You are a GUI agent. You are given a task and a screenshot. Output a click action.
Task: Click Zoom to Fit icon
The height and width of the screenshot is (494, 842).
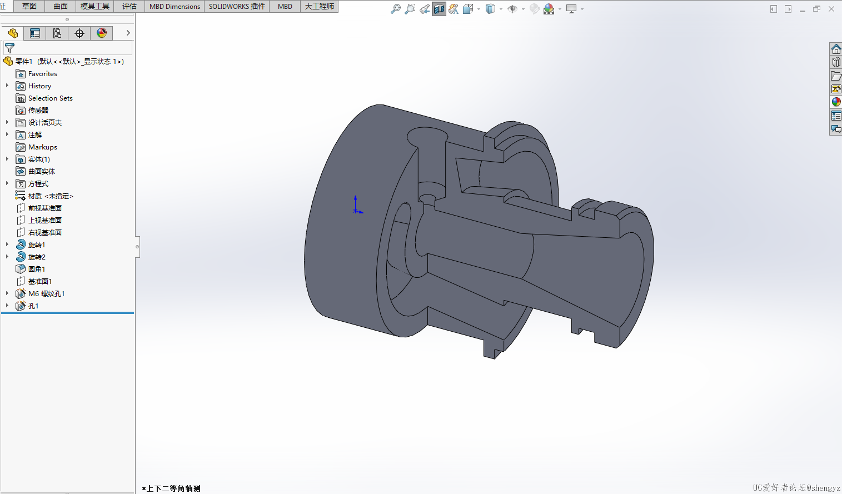pyautogui.click(x=396, y=9)
